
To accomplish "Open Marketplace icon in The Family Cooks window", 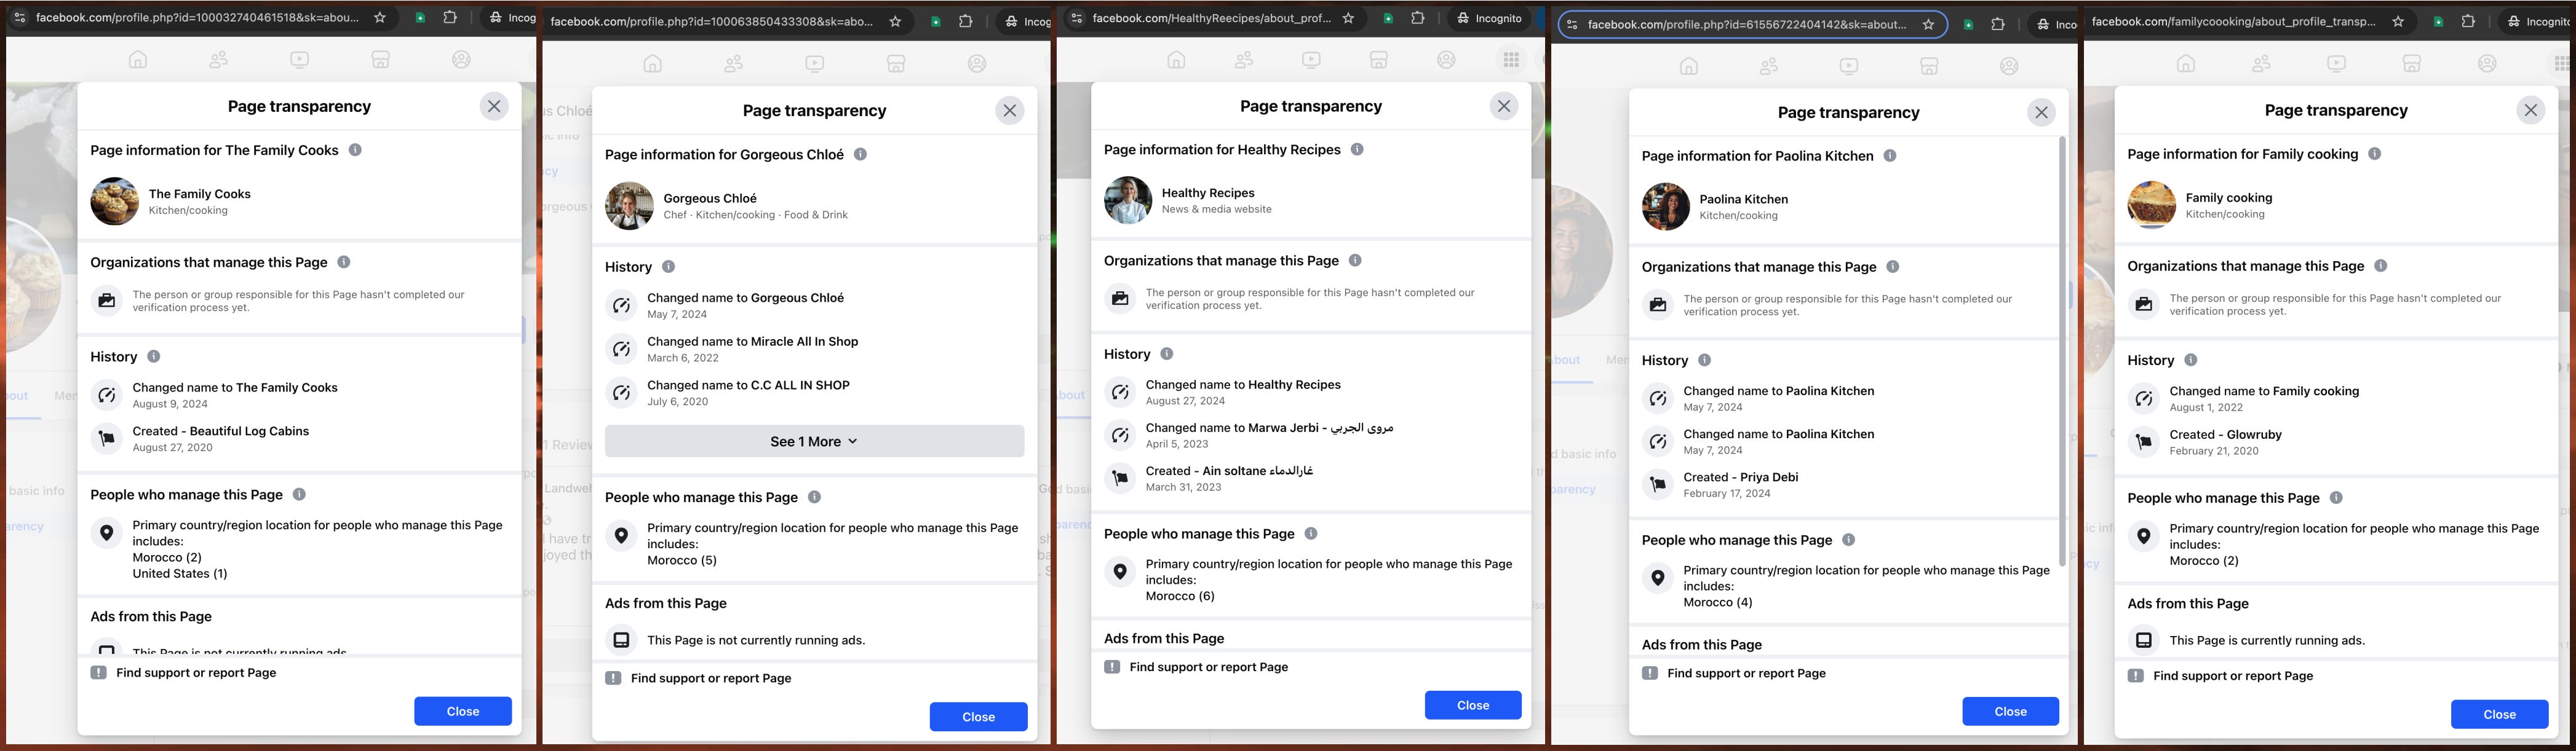I will coord(380,60).
